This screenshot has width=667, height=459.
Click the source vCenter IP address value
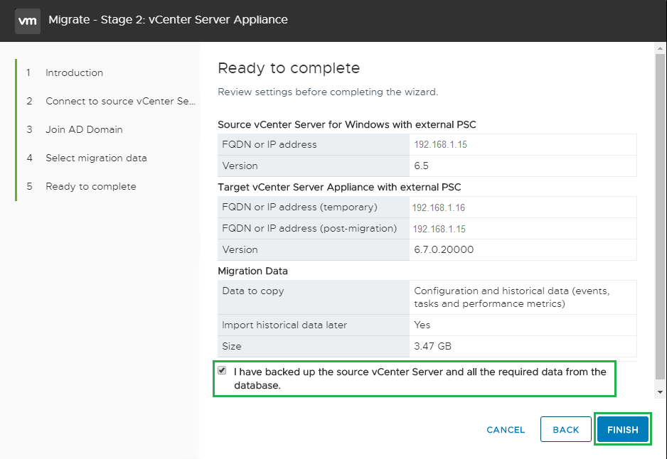click(x=439, y=144)
